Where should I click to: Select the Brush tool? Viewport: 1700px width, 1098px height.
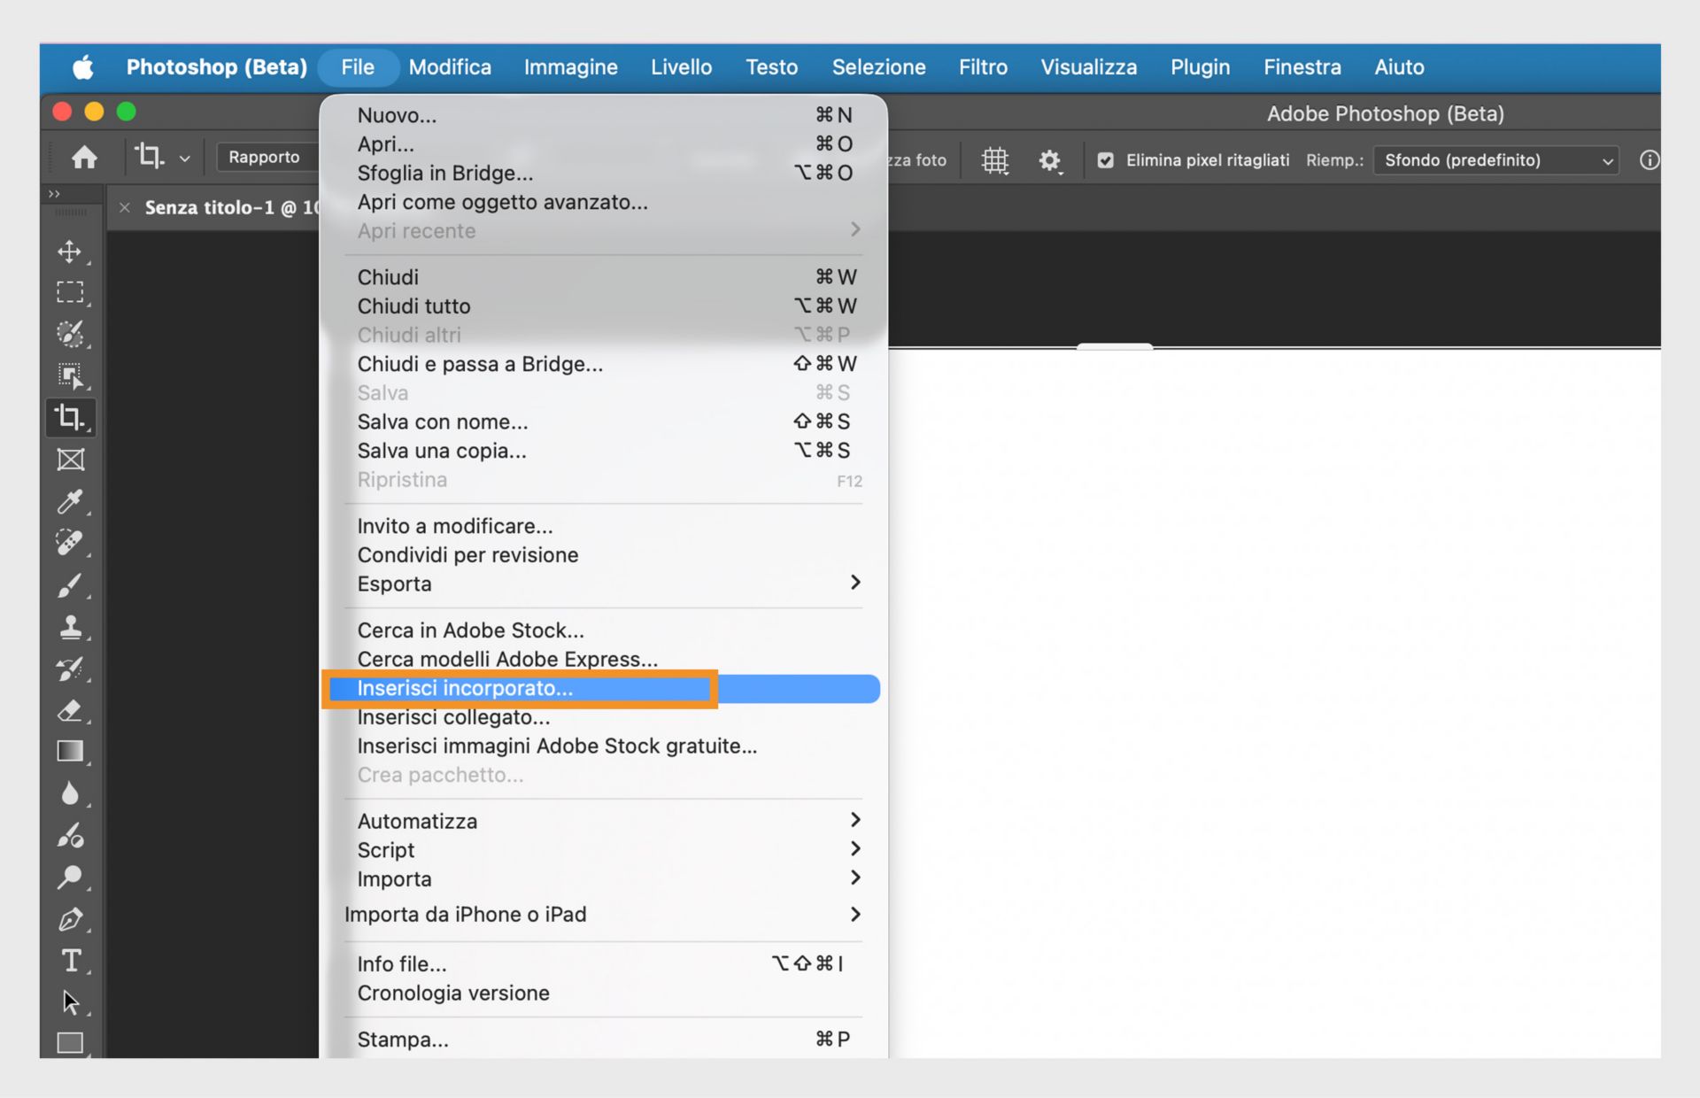click(71, 585)
